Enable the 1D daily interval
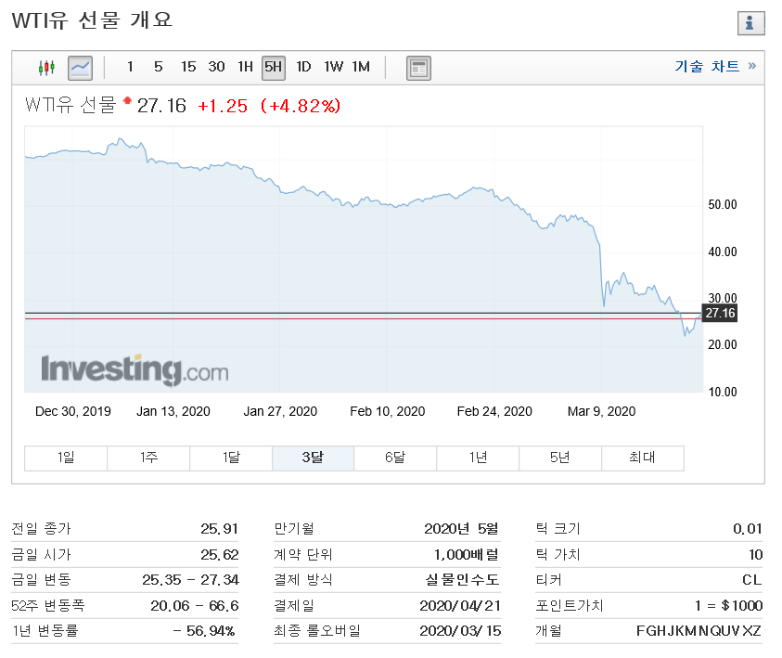This screenshot has height=658, width=782. (x=302, y=67)
